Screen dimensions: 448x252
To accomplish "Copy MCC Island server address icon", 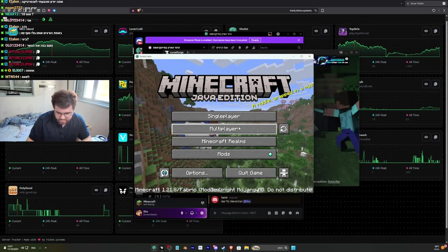I will click(x=105, y=31).
